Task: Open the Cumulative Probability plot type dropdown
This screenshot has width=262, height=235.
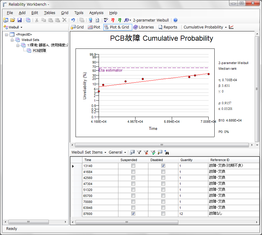Action: point(226,27)
